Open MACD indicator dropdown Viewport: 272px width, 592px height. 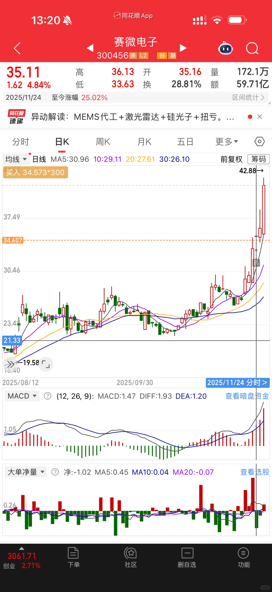(x=22, y=396)
